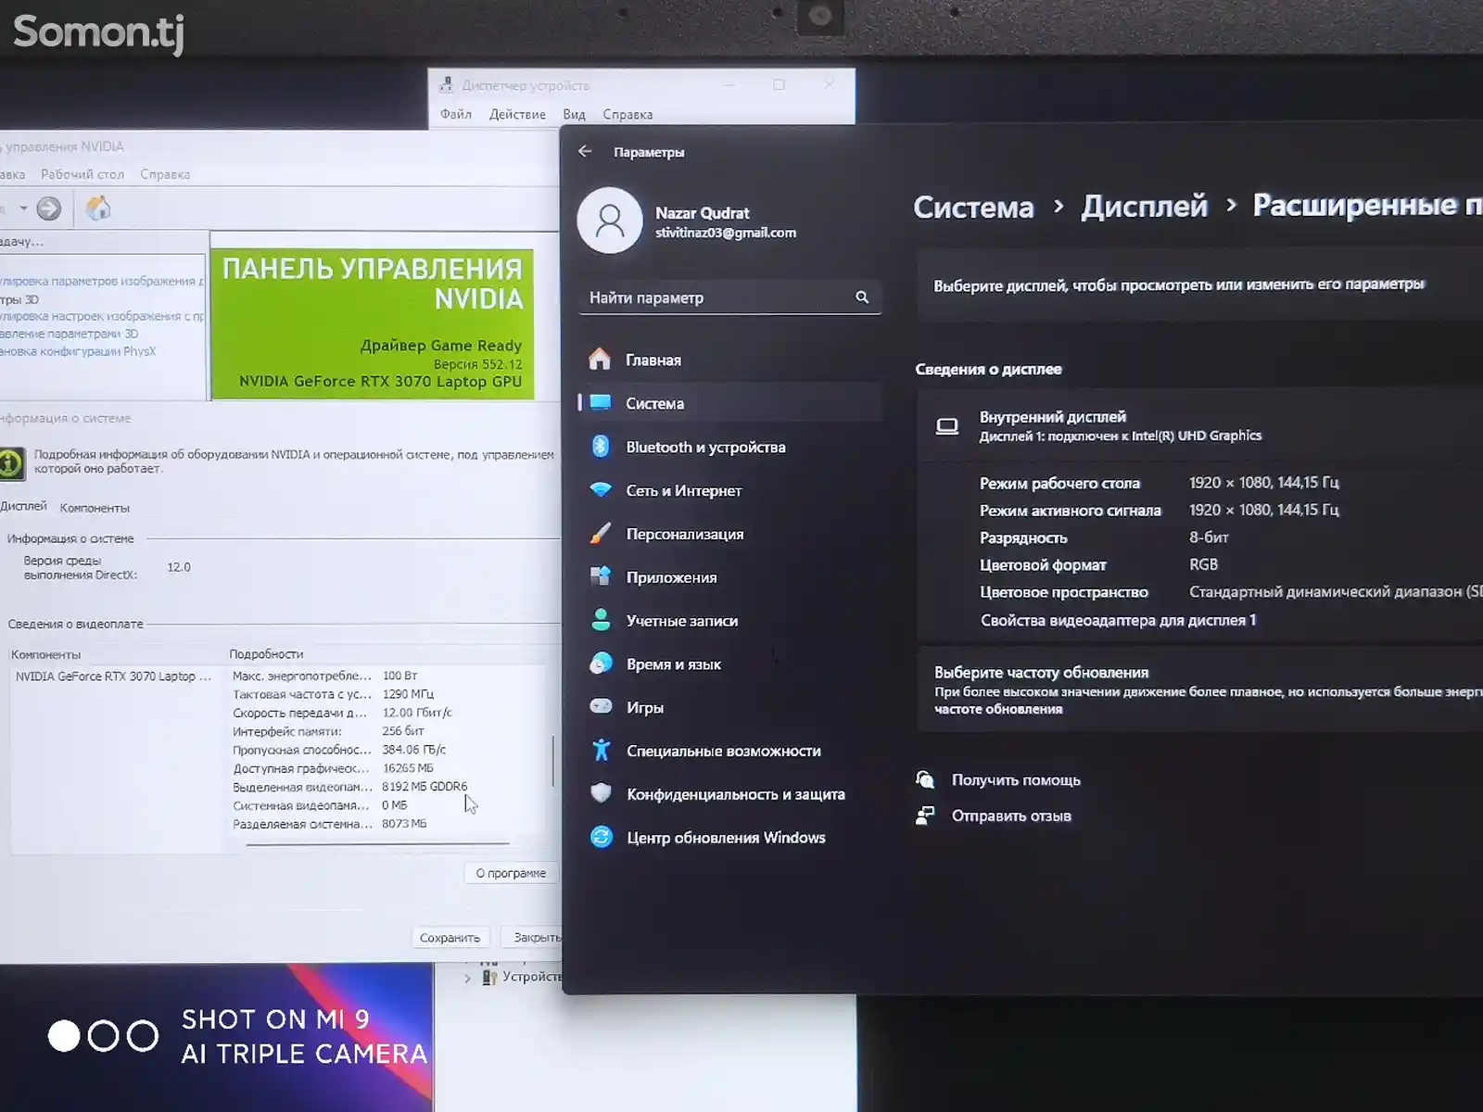
Task: Open the Учетные записи person icon
Action: pos(601,620)
